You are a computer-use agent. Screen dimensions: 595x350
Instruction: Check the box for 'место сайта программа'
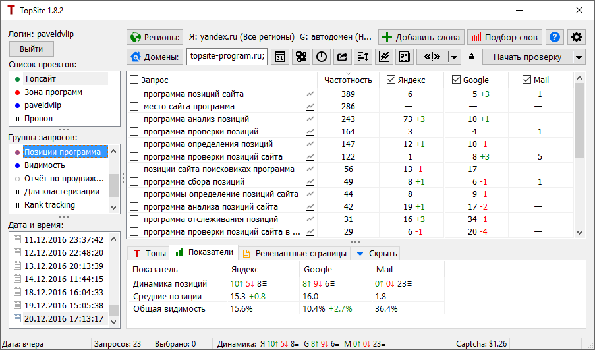pos(134,107)
